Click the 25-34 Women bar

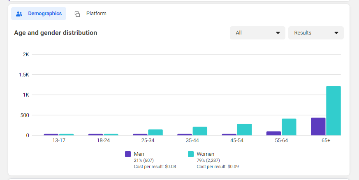coord(155,132)
